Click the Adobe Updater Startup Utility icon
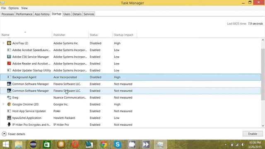This screenshot has height=149, width=265. pos(9,70)
